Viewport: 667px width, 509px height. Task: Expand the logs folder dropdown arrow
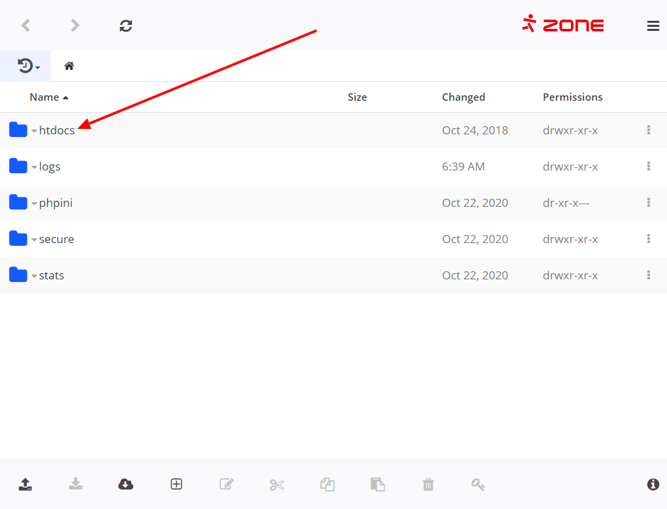pos(34,167)
